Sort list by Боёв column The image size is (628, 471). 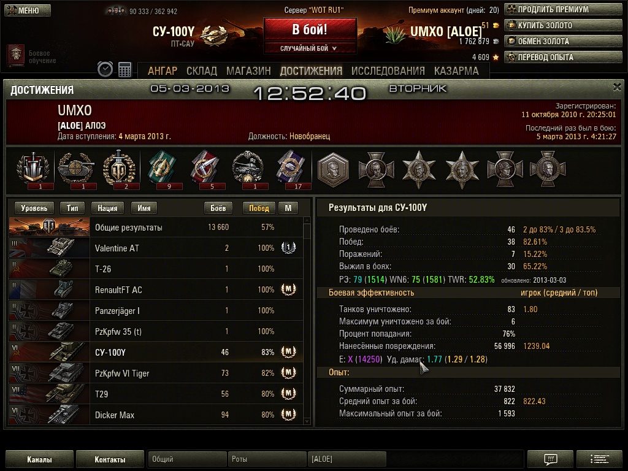pos(218,208)
